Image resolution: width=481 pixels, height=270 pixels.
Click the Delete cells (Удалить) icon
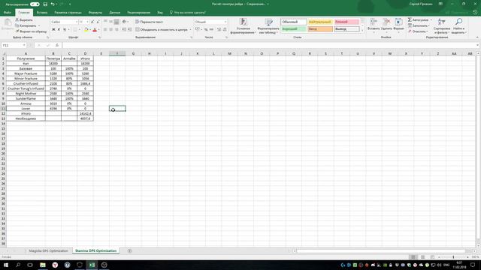pyautogui.click(x=386, y=22)
